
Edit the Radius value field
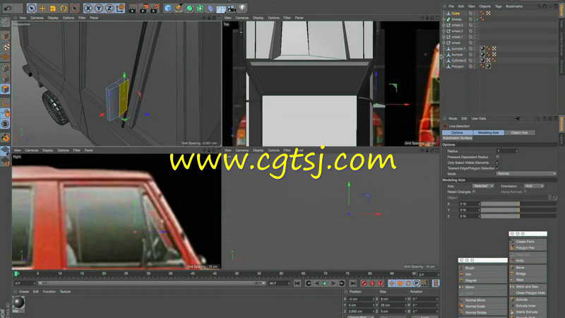(x=506, y=151)
